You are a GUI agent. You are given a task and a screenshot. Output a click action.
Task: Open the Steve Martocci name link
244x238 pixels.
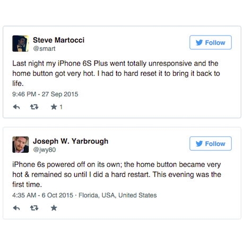(x=59, y=40)
